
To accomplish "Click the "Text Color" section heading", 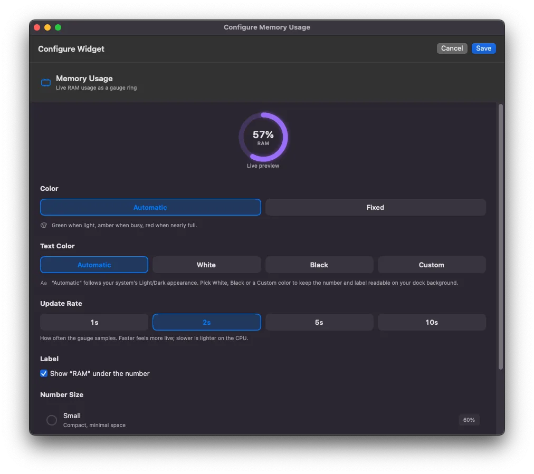I will point(57,246).
